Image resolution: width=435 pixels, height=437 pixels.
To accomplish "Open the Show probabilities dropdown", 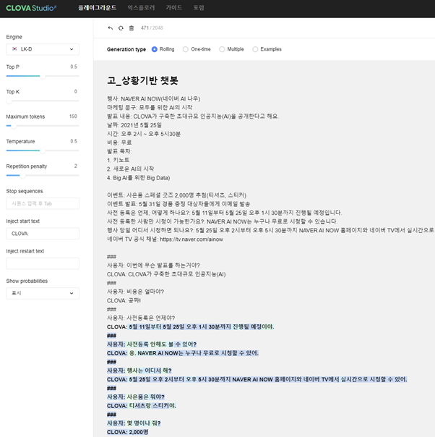I will pyautogui.click(x=43, y=293).
